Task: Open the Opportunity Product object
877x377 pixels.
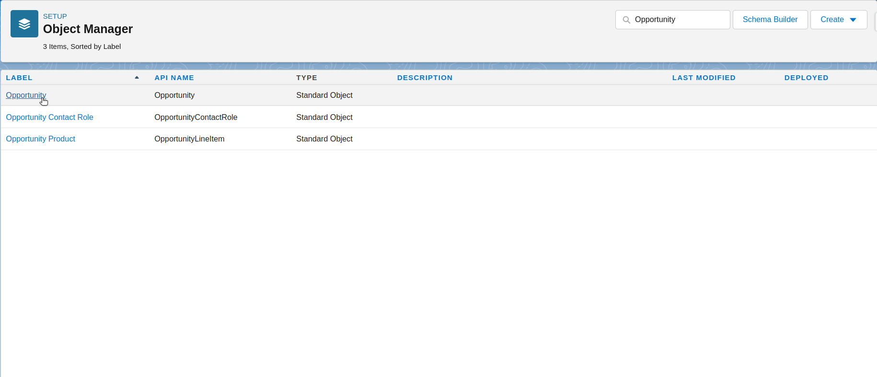Action: (40, 139)
